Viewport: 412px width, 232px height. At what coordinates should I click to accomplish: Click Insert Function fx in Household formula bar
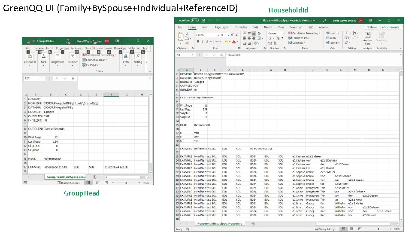click(x=222, y=55)
